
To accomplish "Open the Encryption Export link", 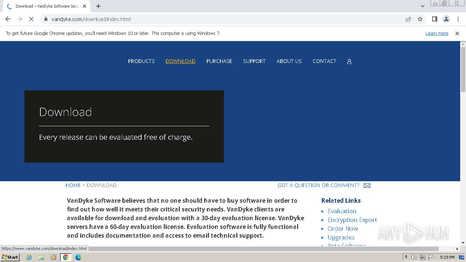I will click(x=352, y=220).
